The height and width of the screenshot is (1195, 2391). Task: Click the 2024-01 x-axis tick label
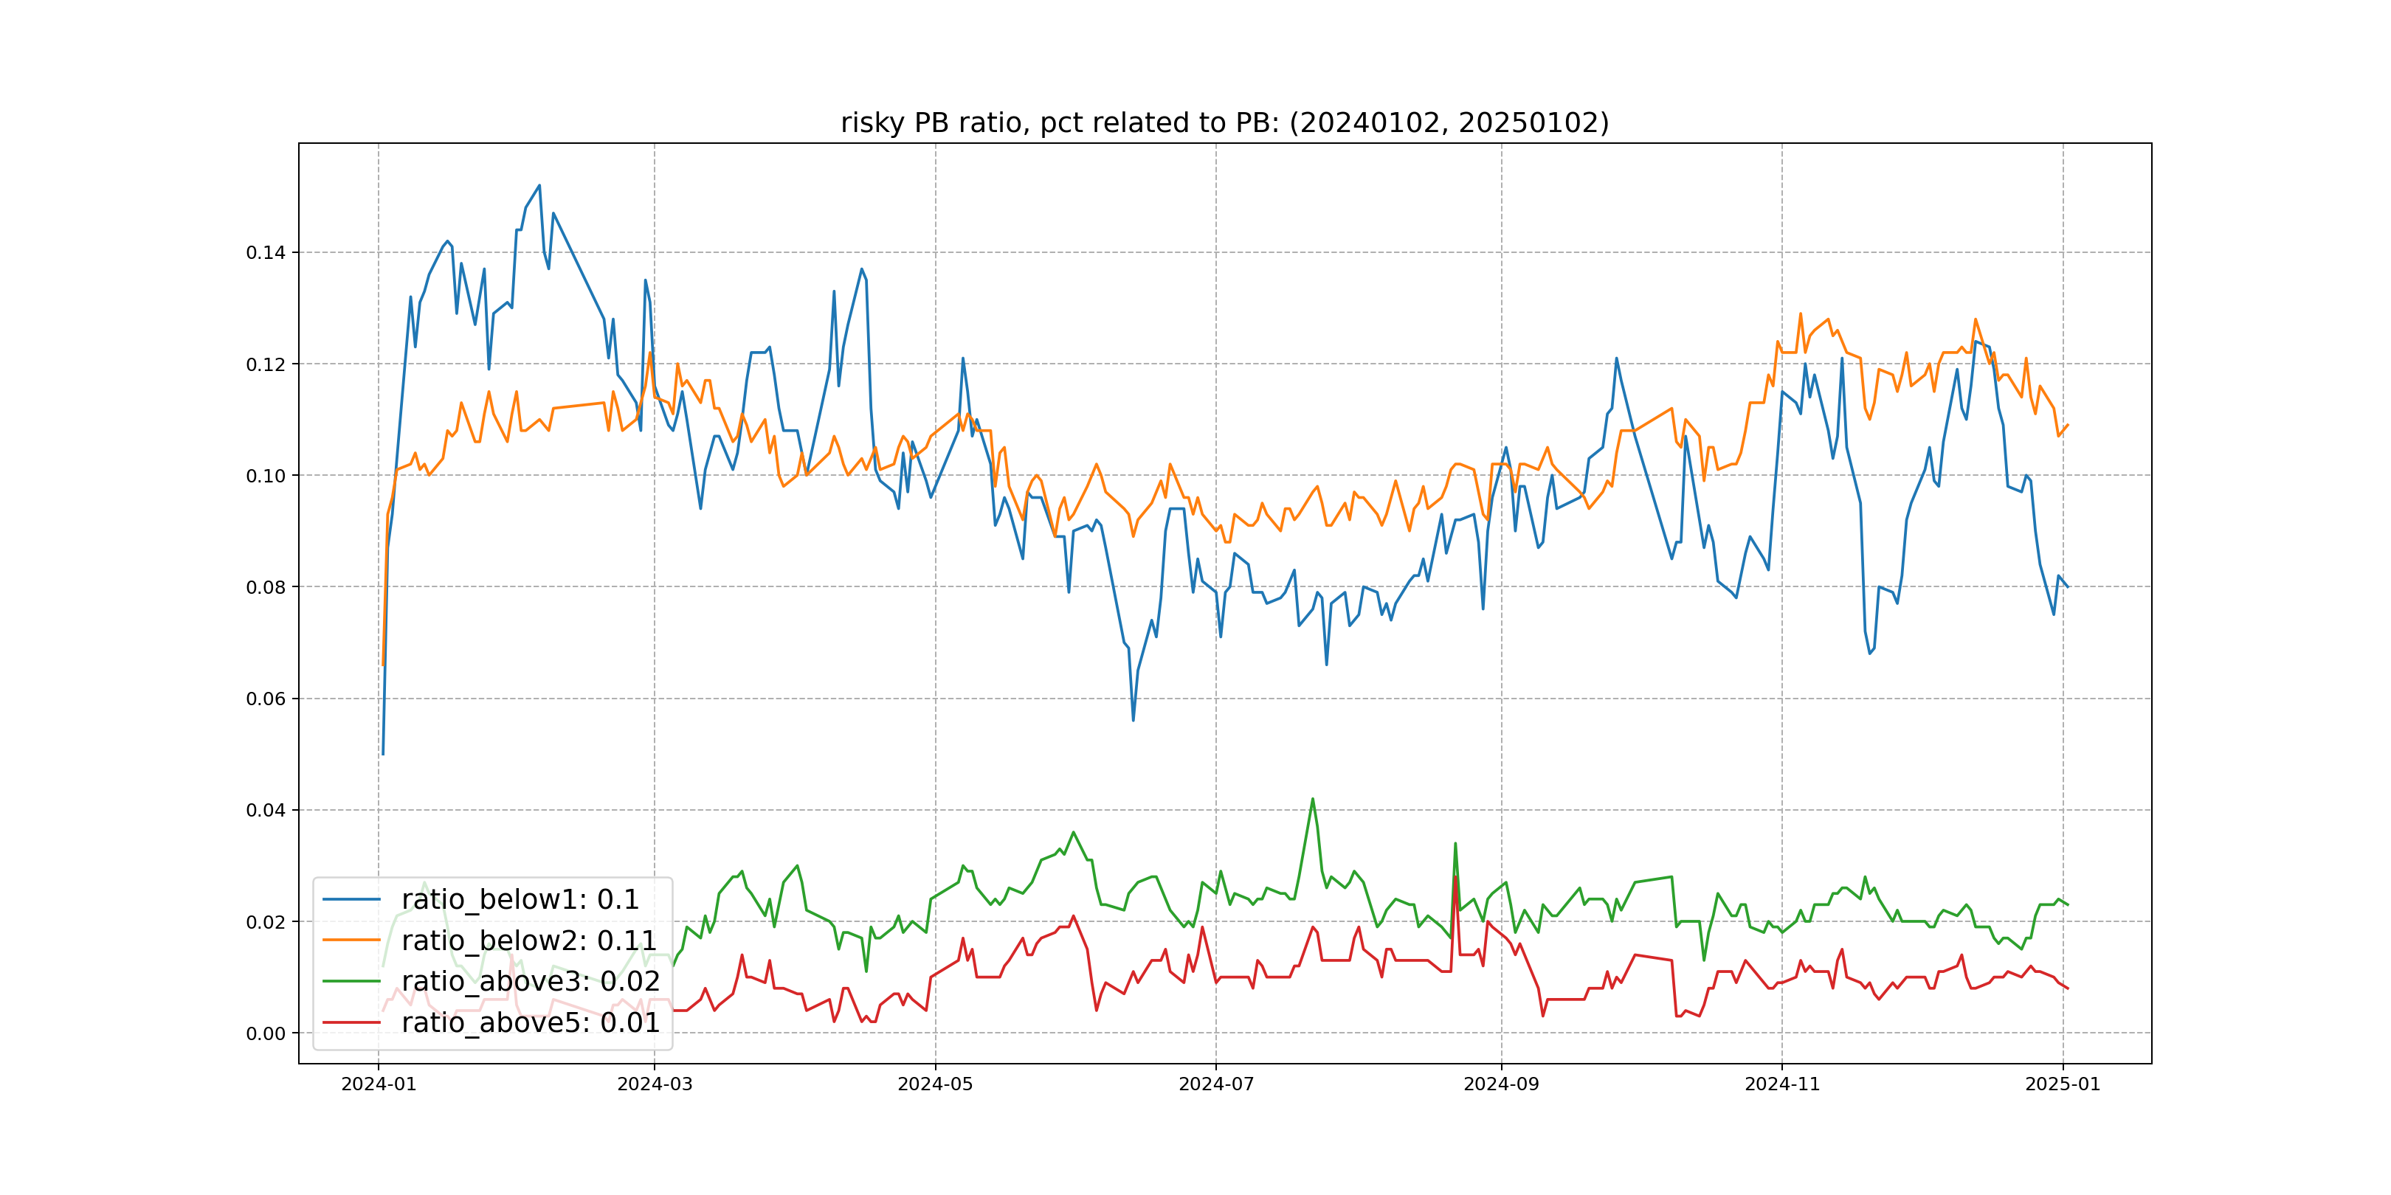(379, 1084)
